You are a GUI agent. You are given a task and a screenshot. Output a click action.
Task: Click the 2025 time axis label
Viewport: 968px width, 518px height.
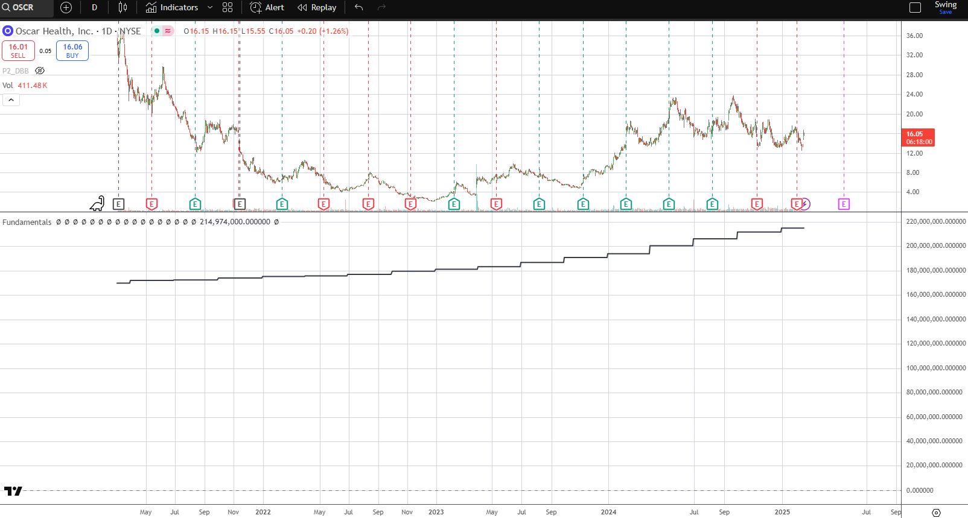pyautogui.click(x=782, y=512)
